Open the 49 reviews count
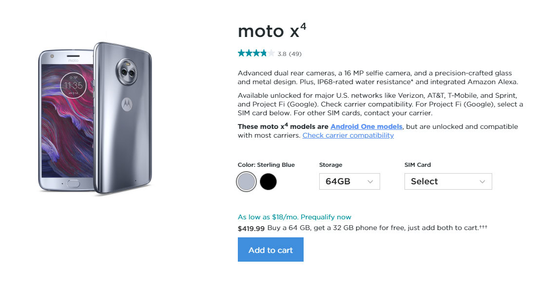 (295, 53)
